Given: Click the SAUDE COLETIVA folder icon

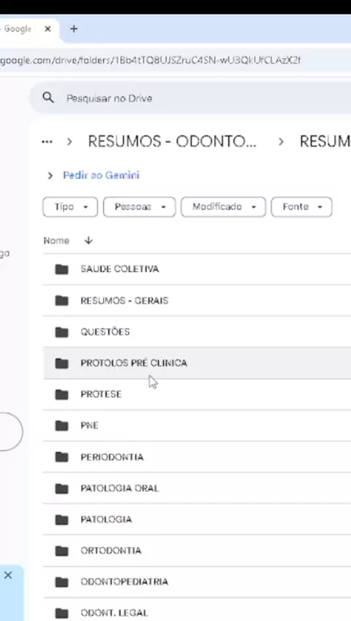Looking at the screenshot, I should coord(61,269).
